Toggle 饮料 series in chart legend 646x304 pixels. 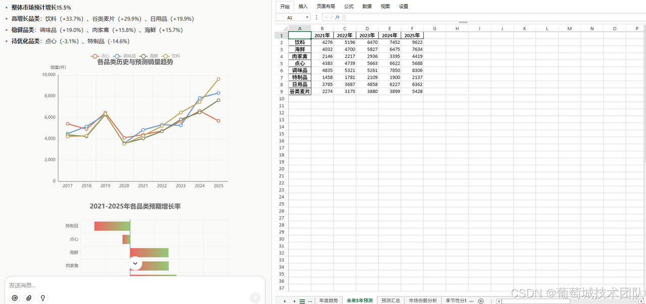(172, 56)
